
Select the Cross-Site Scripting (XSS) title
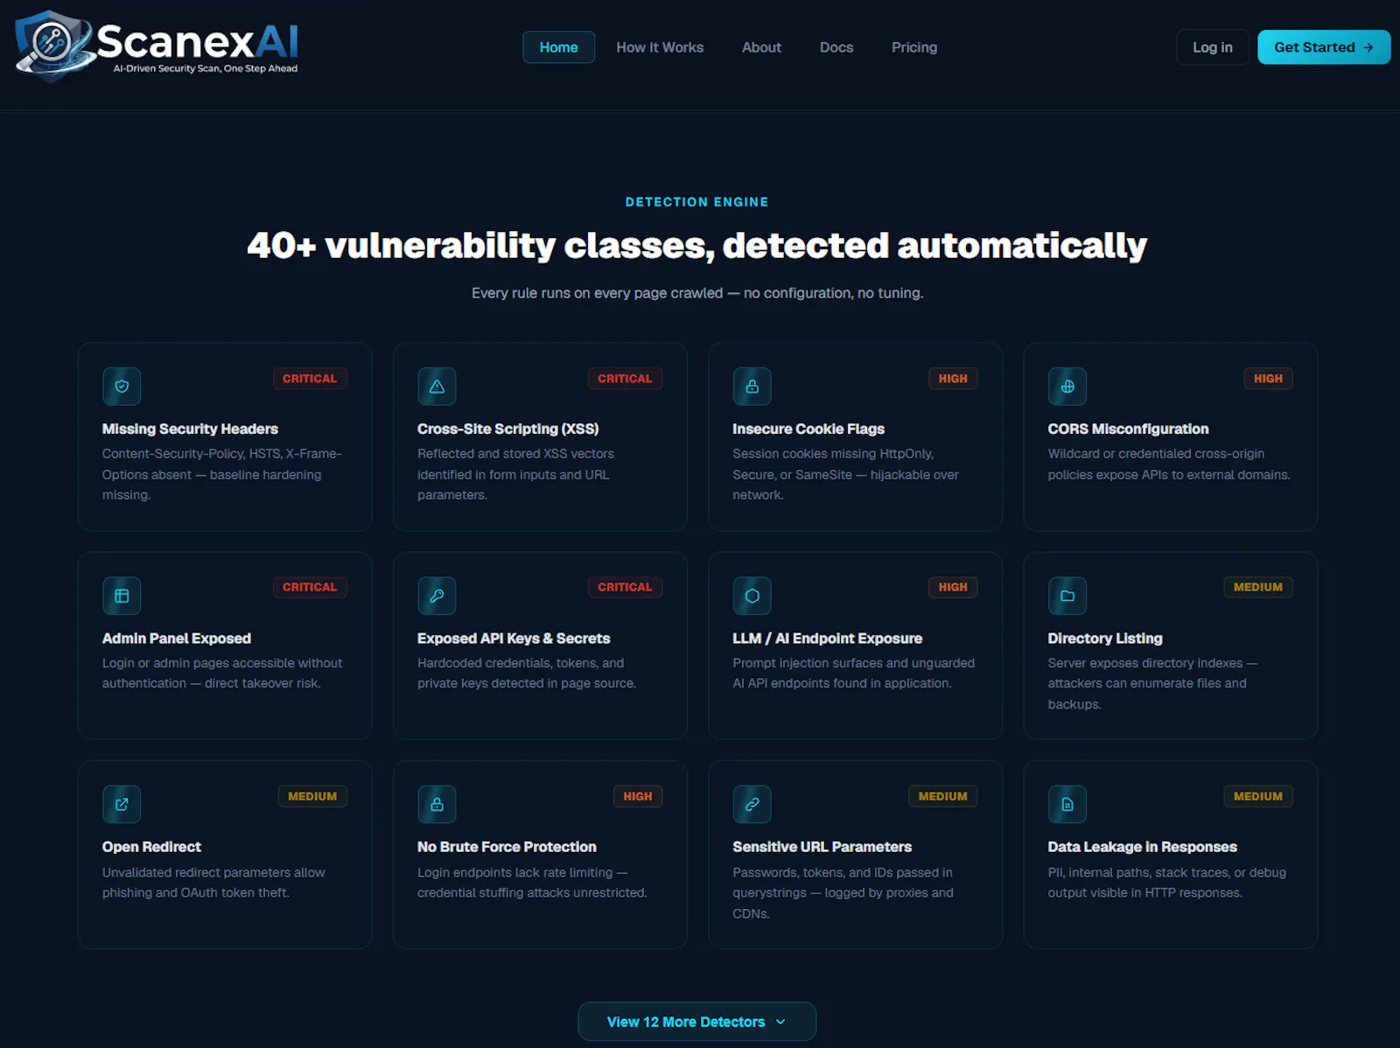coord(508,429)
